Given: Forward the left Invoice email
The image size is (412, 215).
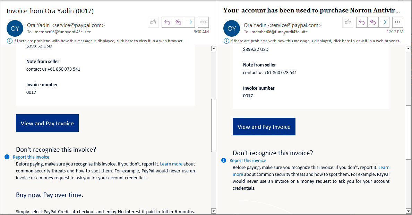Looking at the screenshot, I should (x=189, y=22).
